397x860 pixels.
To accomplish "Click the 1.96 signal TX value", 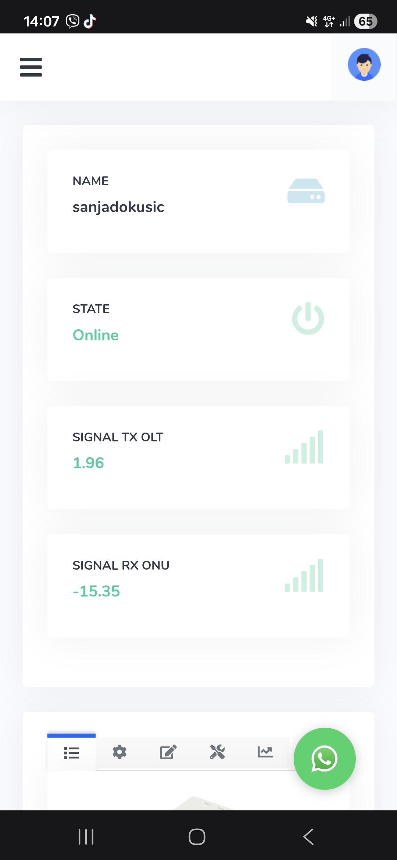I will (88, 463).
